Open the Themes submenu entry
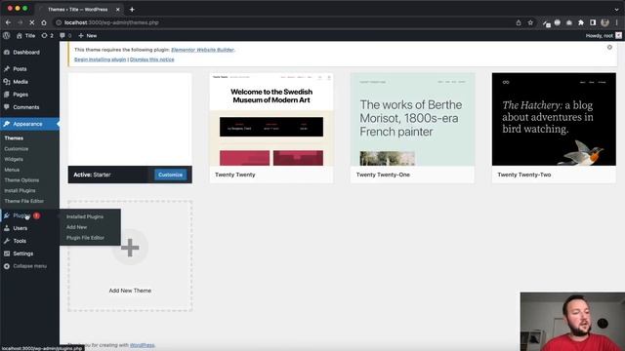Viewport: 625px width, 351px height. [x=14, y=138]
